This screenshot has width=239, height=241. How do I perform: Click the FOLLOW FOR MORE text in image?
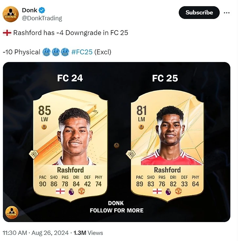point(117,210)
